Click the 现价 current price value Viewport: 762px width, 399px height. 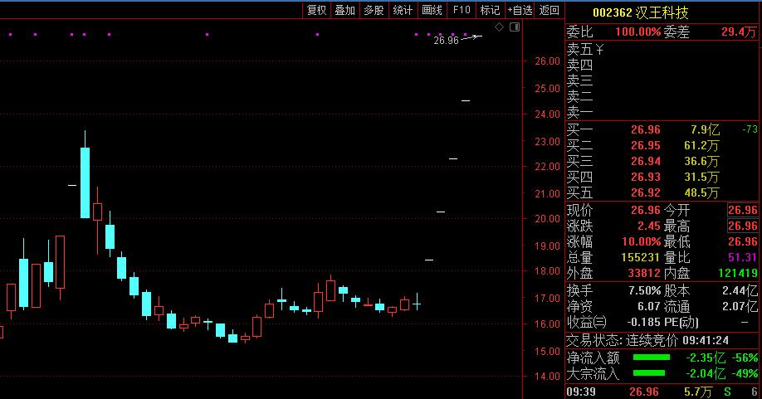tap(645, 210)
